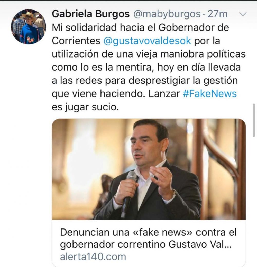The width and height of the screenshot is (257, 267).
Task: Open the @gustavovaldesok mention
Action: pyautogui.click(x=147, y=41)
